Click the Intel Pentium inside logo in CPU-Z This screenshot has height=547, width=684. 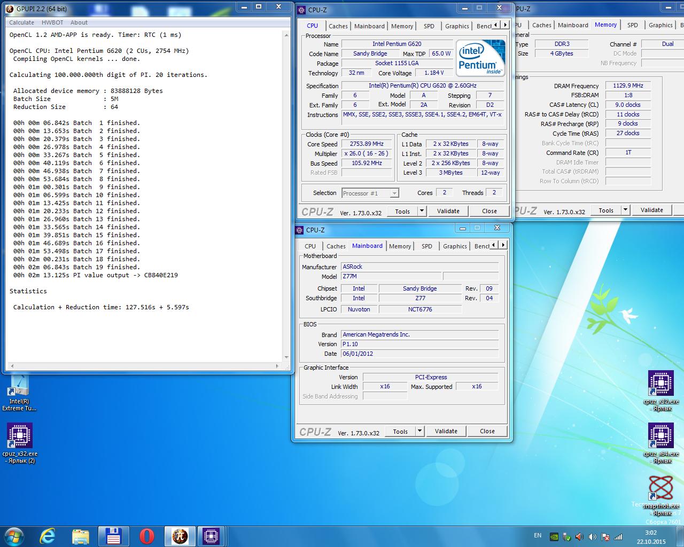pos(480,58)
